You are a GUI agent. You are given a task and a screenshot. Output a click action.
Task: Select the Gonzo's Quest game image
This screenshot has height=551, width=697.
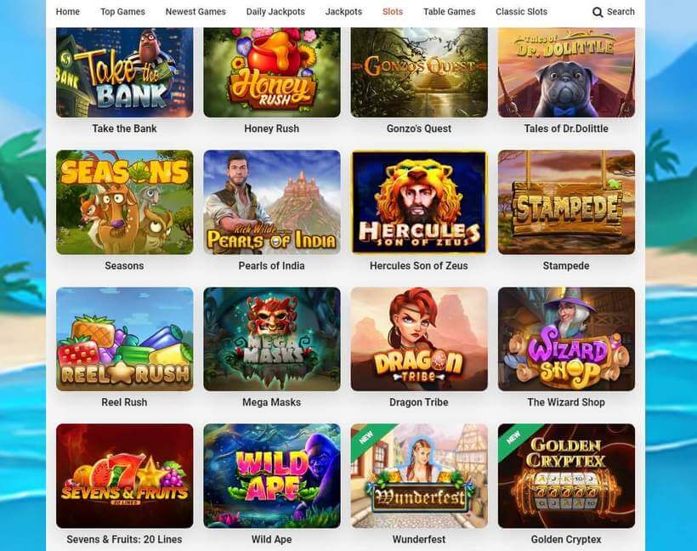pyautogui.click(x=419, y=72)
